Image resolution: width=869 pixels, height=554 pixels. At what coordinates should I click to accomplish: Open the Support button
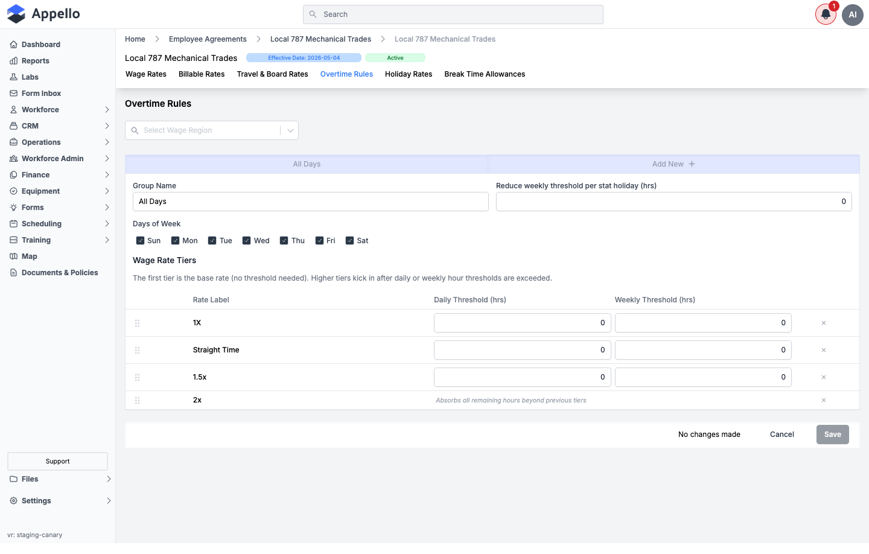point(57,461)
